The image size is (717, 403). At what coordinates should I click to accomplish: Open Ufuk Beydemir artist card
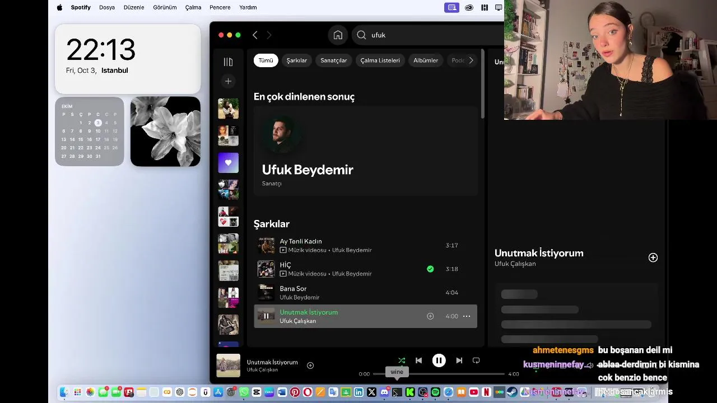(x=365, y=151)
